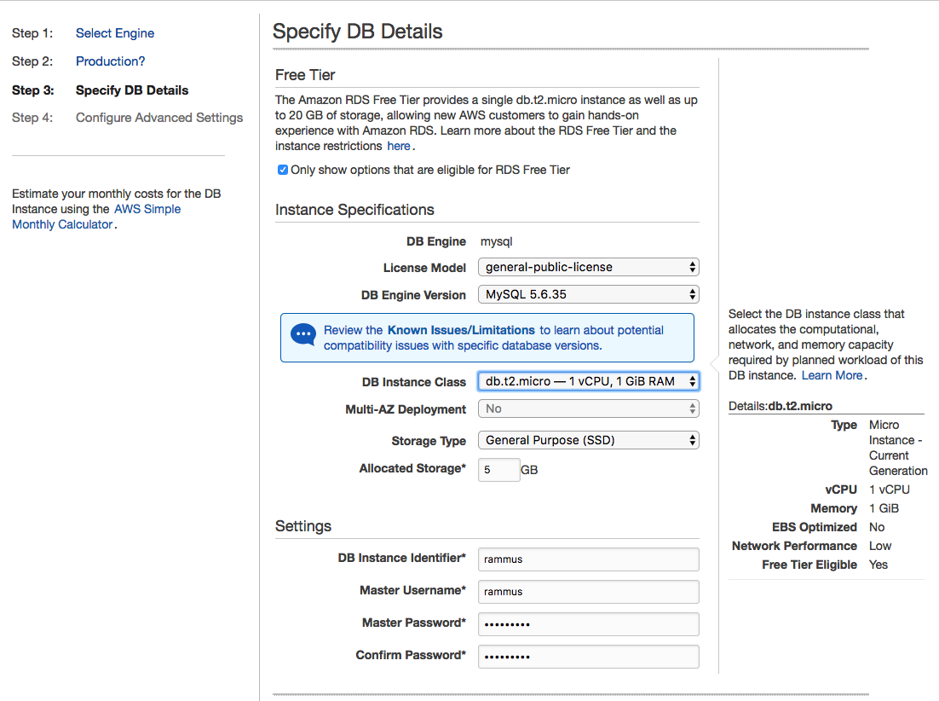Image resolution: width=939 pixels, height=701 pixels.
Task: Open Known Issues/Limitations link
Action: coord(461,330)
